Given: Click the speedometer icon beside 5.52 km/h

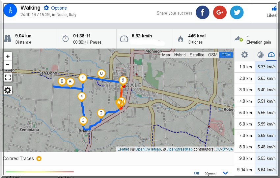Looking at the screenshot, I should tap(124, 39).
